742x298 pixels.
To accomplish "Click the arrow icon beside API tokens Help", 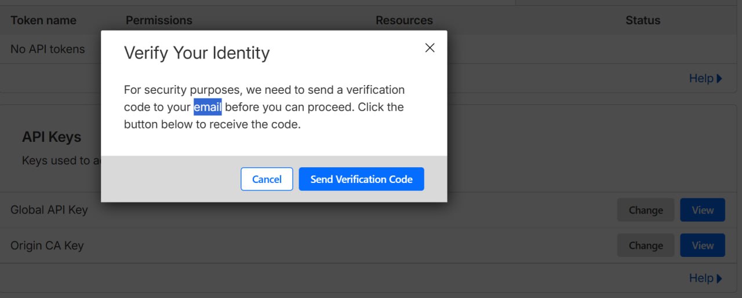I will [x=720, y=79].
